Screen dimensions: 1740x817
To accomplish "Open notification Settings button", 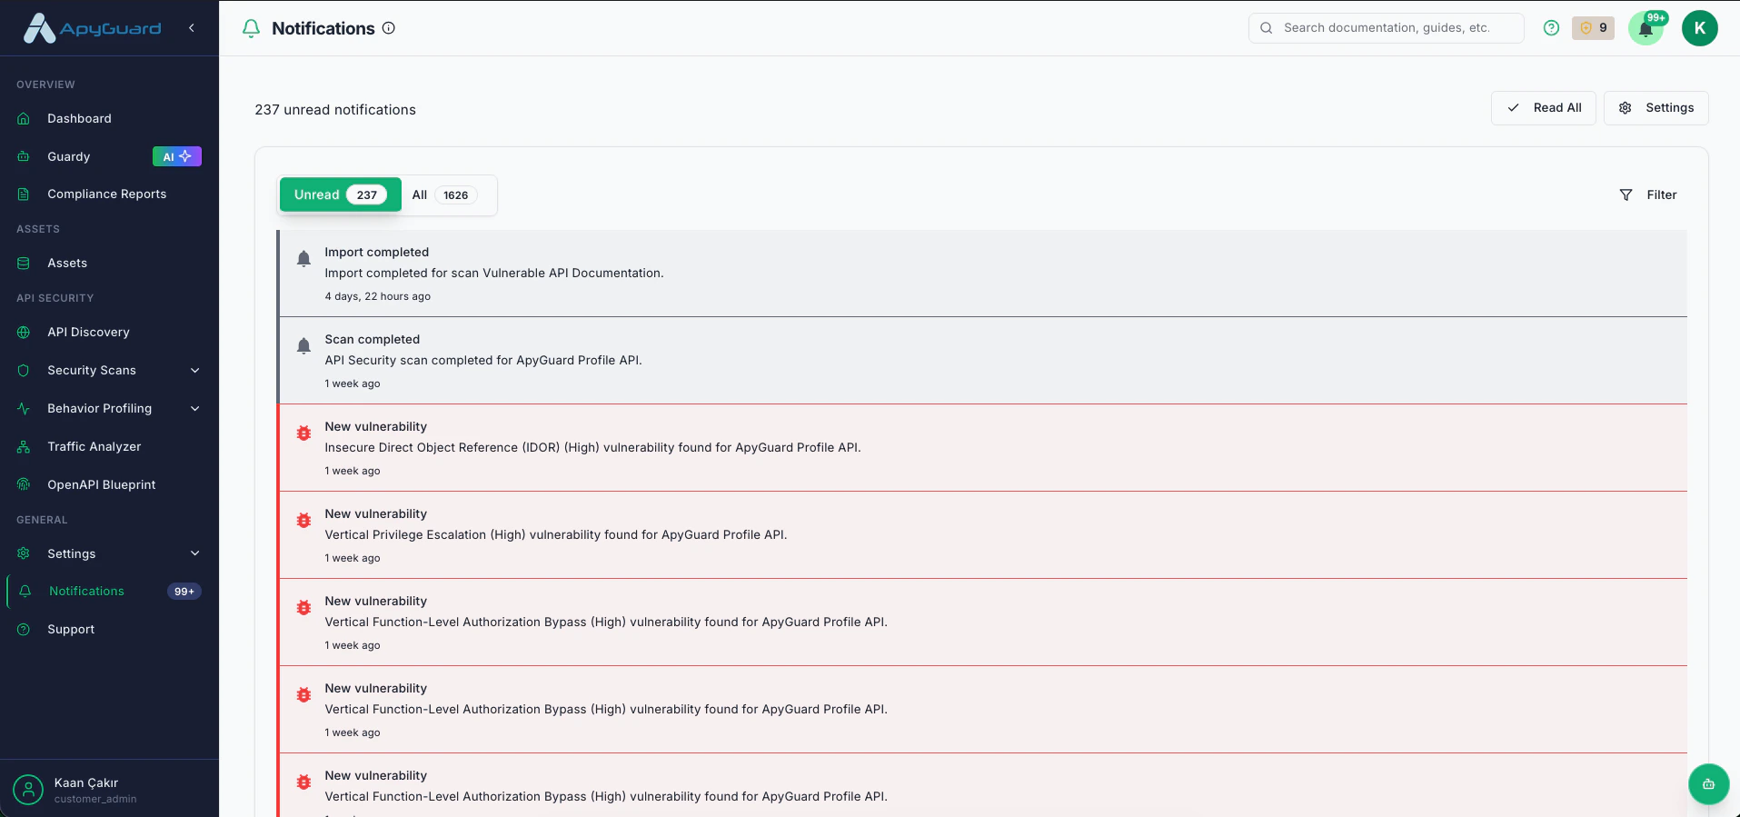I will [x=1656, y=108].
